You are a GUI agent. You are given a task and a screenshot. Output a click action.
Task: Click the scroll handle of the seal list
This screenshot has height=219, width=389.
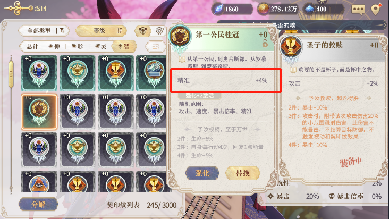click(11, 74)
